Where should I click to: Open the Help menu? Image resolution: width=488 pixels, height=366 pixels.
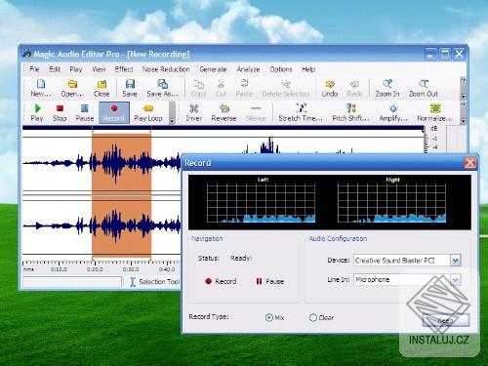tap(308, 69)
